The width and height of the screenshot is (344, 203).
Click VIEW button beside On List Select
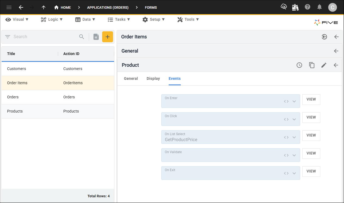311,135
